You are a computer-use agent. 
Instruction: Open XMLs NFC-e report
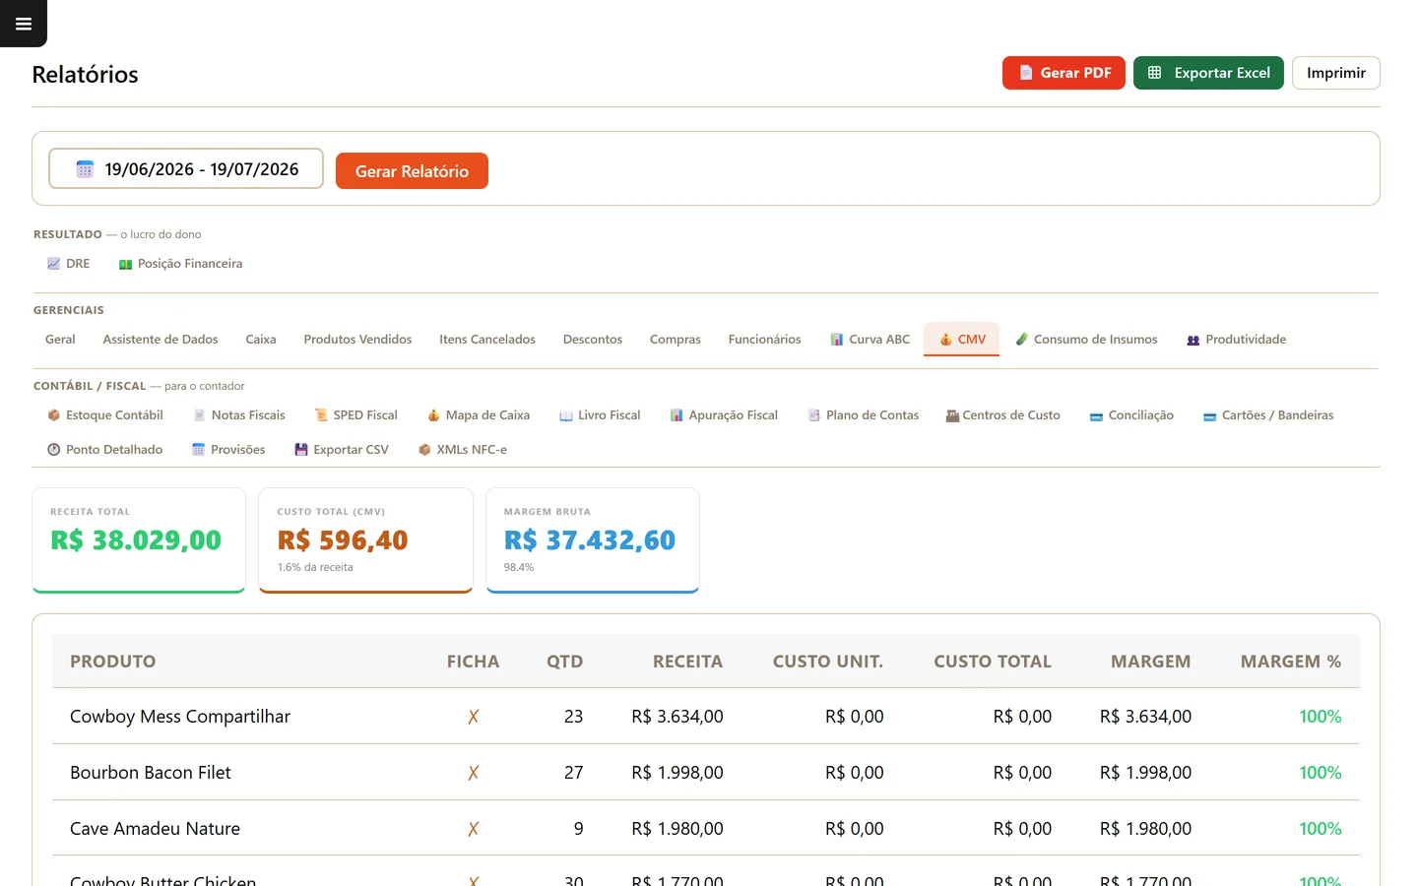(x=462, y=450)
